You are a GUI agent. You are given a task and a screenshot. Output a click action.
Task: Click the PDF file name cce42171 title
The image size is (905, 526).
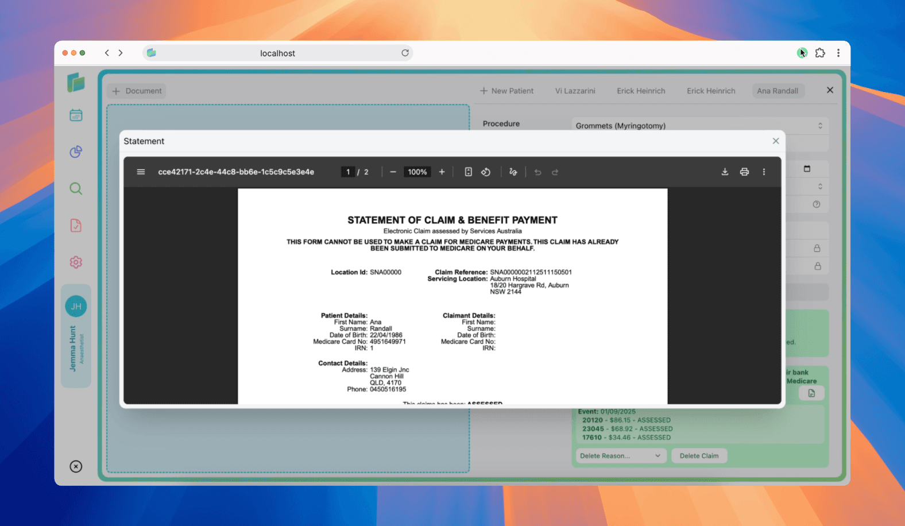coord(236,172)
